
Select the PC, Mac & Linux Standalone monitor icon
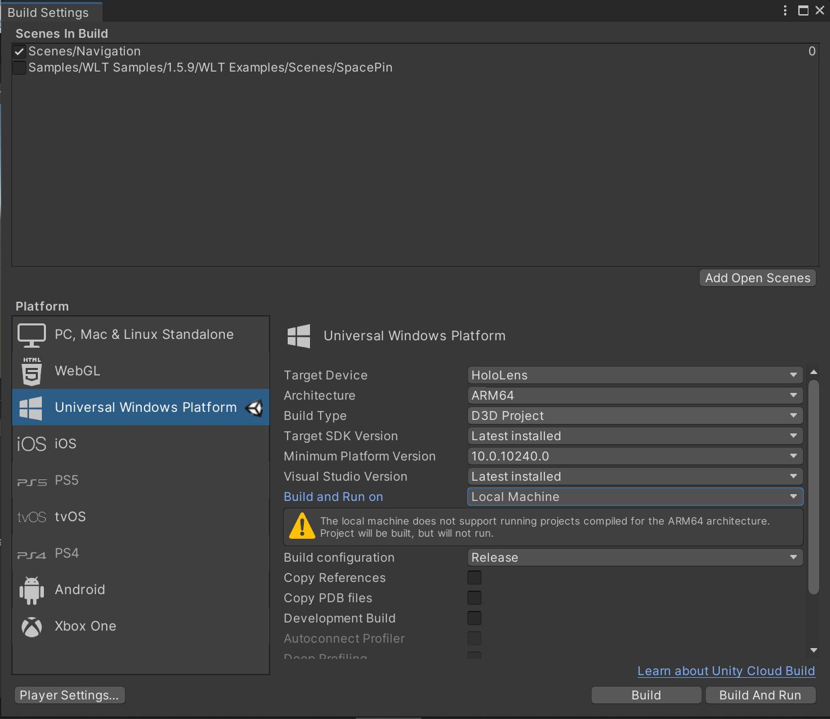pyautogui.click(x=31, y=334)
